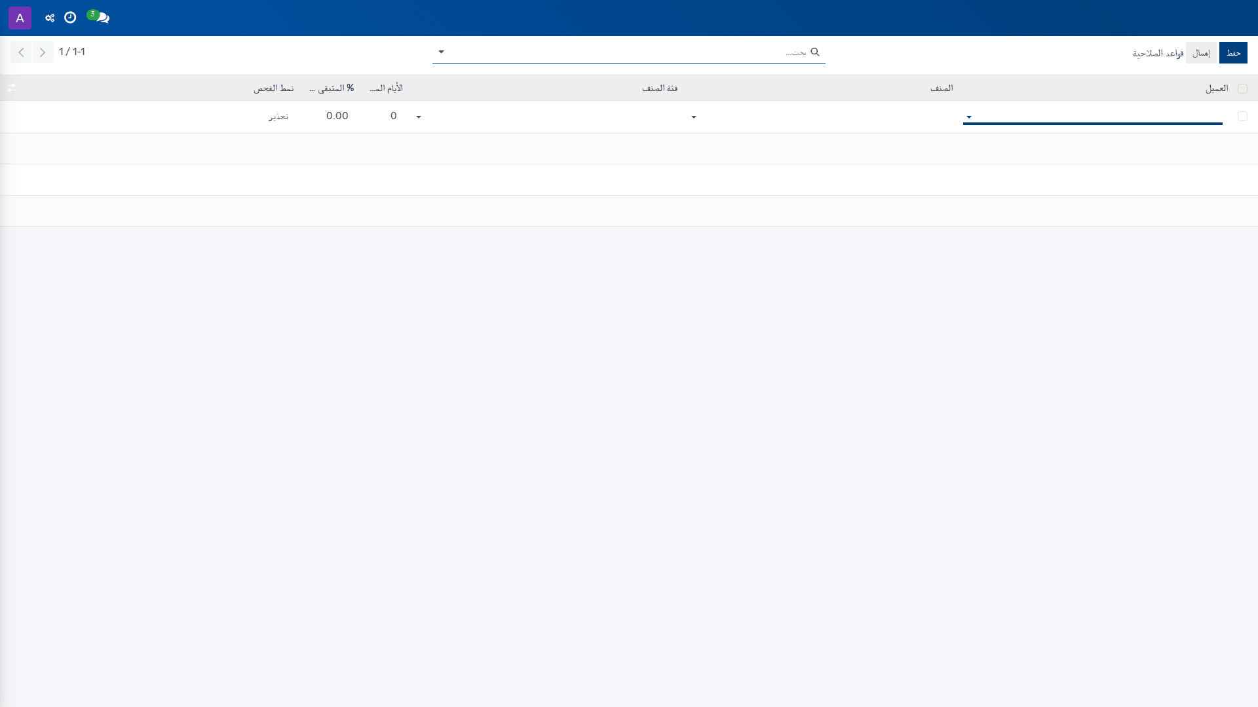Tick the first row checkbox
Screen dimensions: 1258x707
[1242, 117]
